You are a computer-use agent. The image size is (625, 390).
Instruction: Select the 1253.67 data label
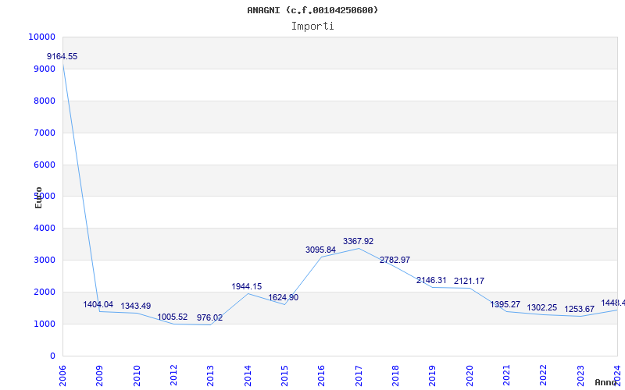point(579,309)
